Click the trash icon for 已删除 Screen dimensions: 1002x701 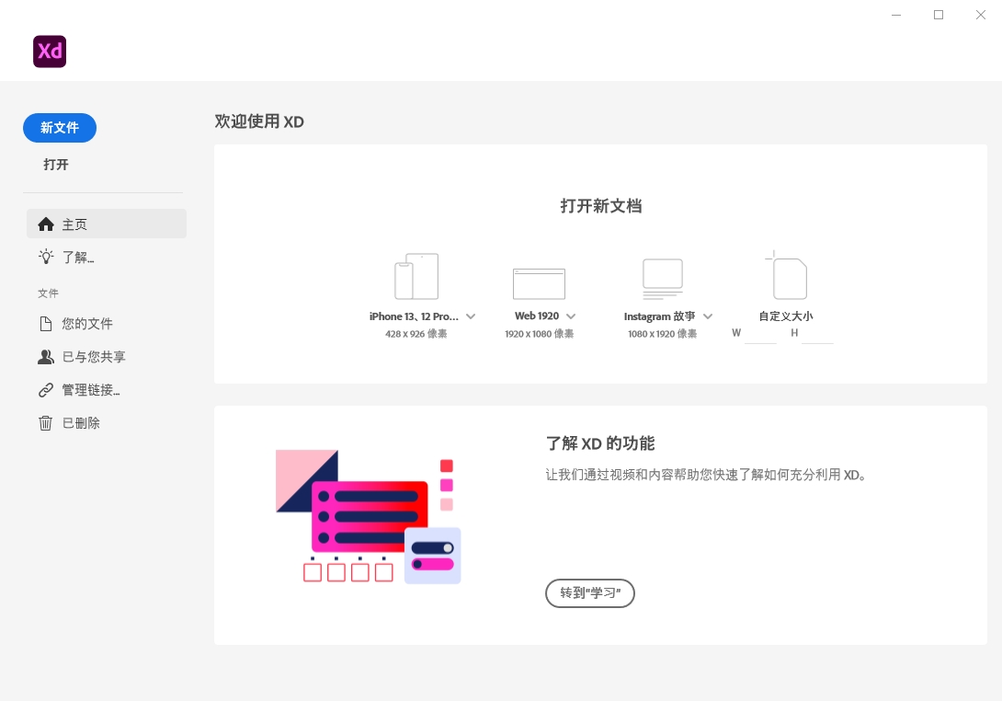click(x=46, y=423)
